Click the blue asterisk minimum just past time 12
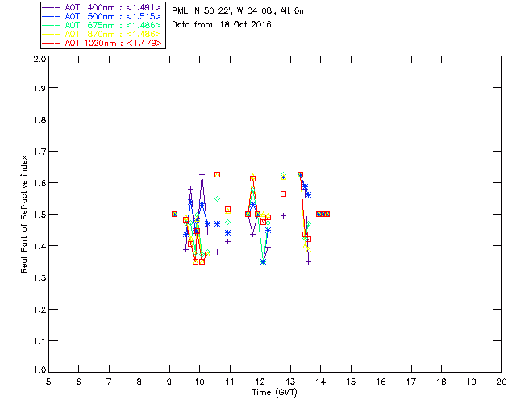Viewport: 516px width, 413px height. click(x=263, y=262)
